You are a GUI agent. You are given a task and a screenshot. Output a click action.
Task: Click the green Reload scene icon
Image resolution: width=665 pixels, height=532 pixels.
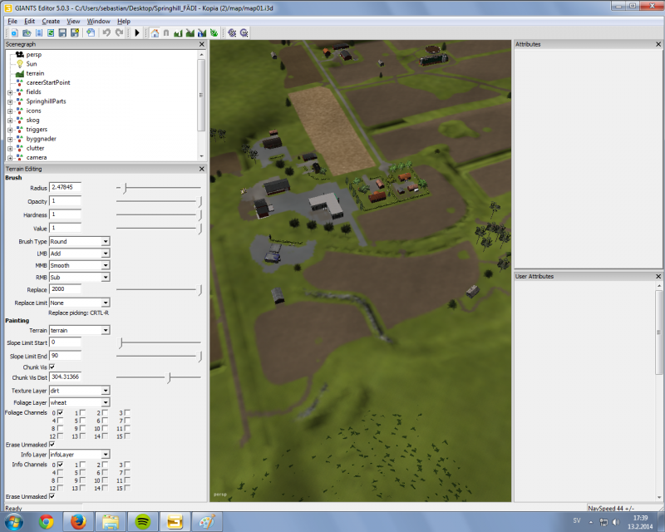51,32
